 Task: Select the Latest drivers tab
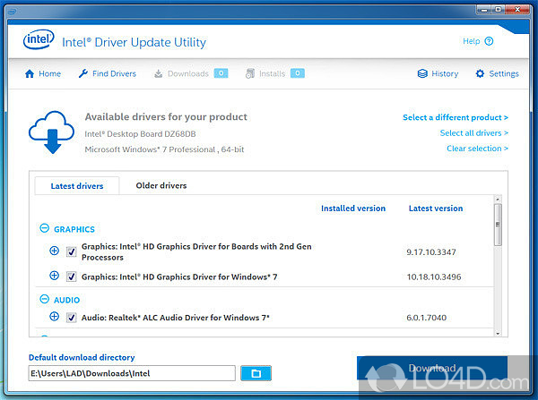point(76,186)
